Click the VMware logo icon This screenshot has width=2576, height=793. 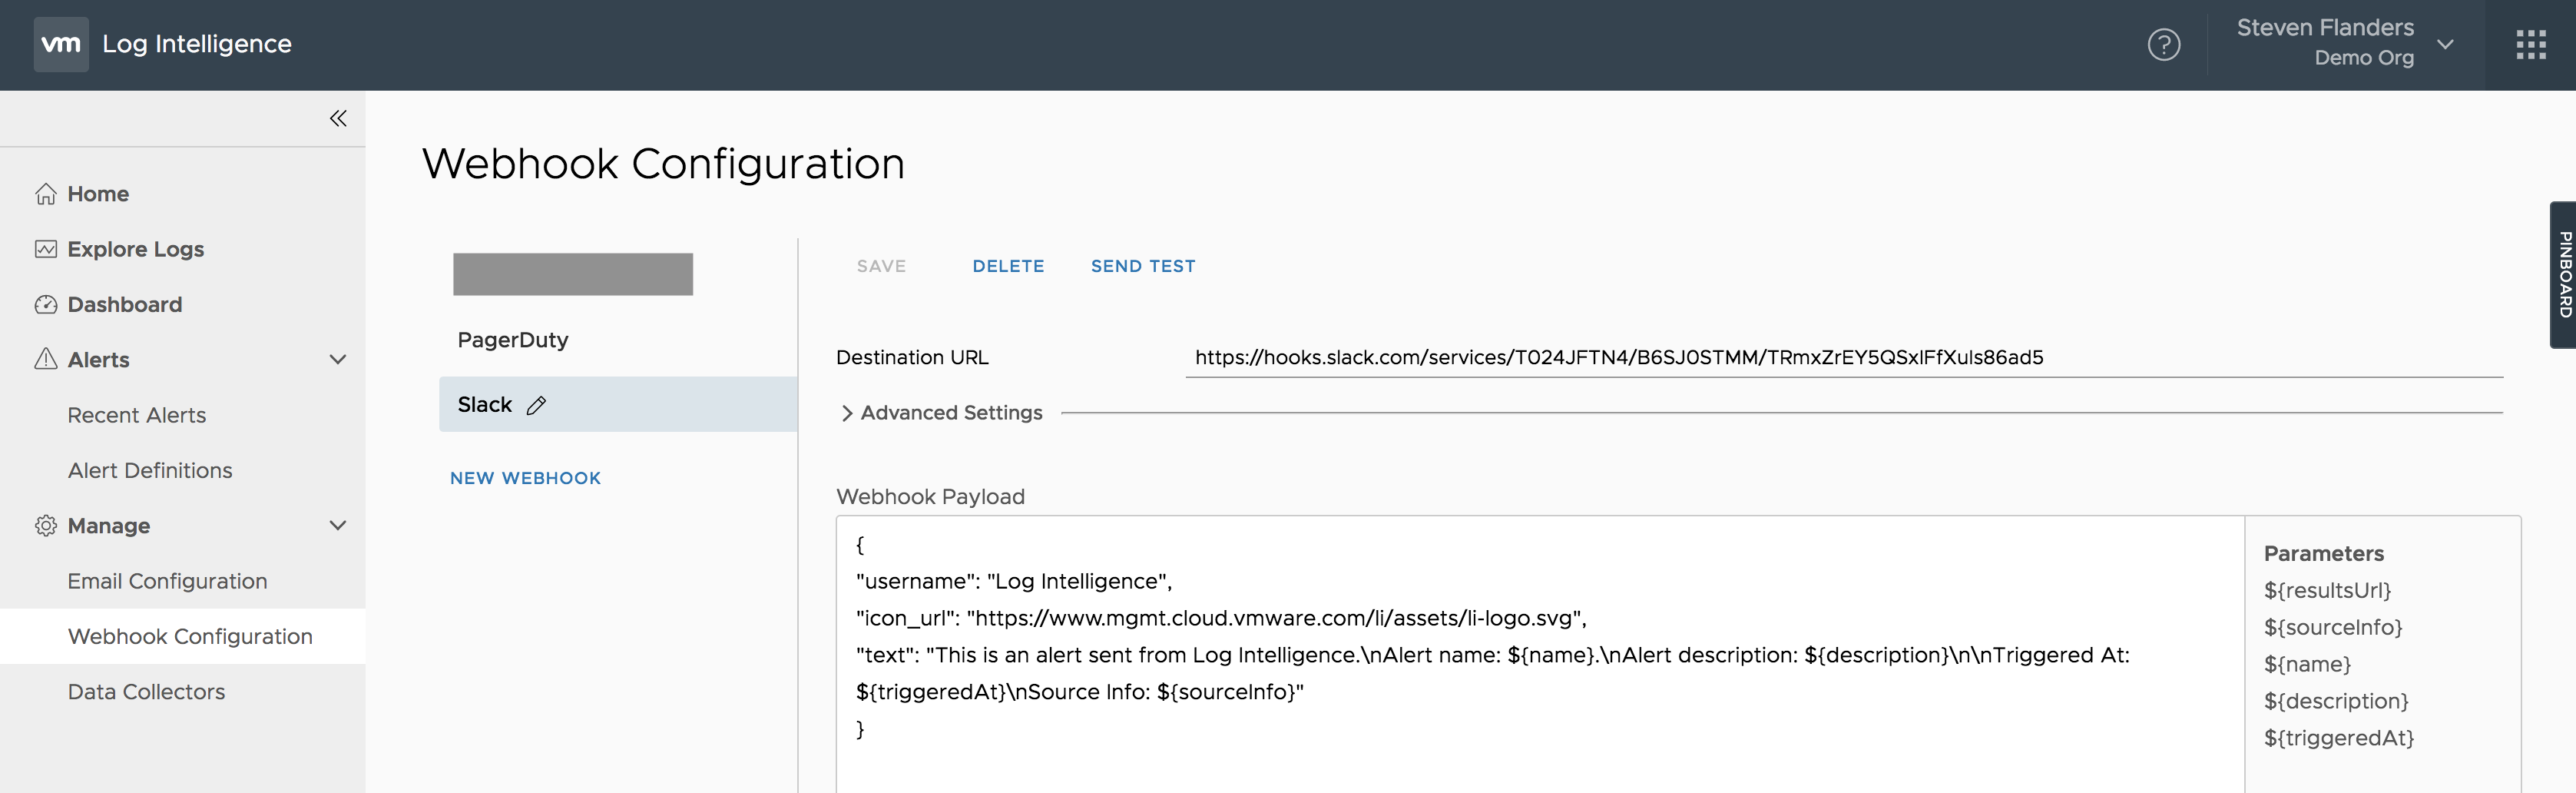61,44
